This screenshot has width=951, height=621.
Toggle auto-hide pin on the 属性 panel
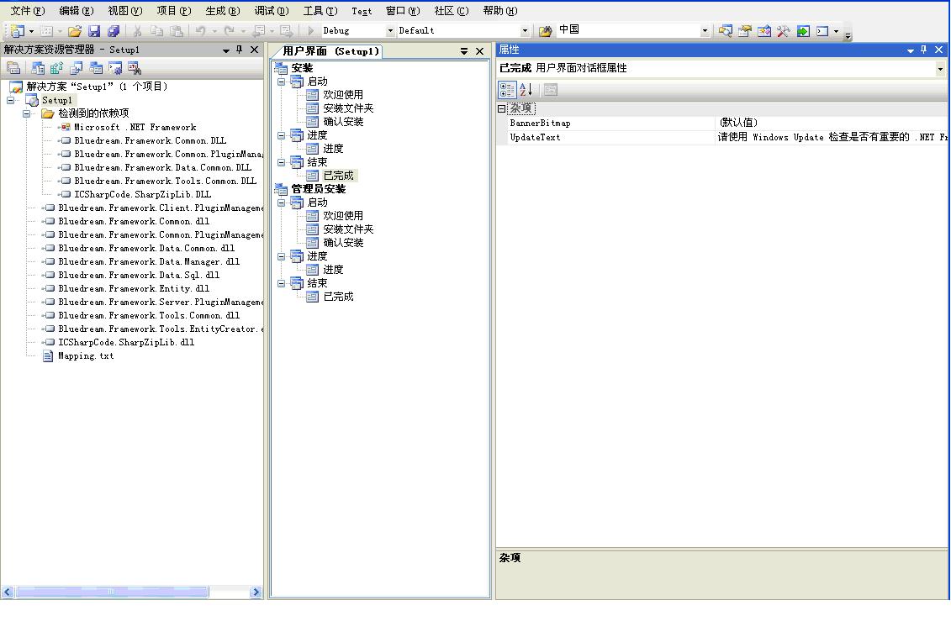tap(924, 50)
